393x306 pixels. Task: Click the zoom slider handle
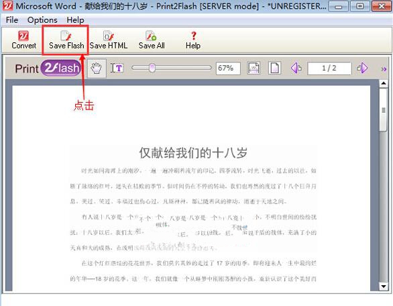tap(152, 68)
